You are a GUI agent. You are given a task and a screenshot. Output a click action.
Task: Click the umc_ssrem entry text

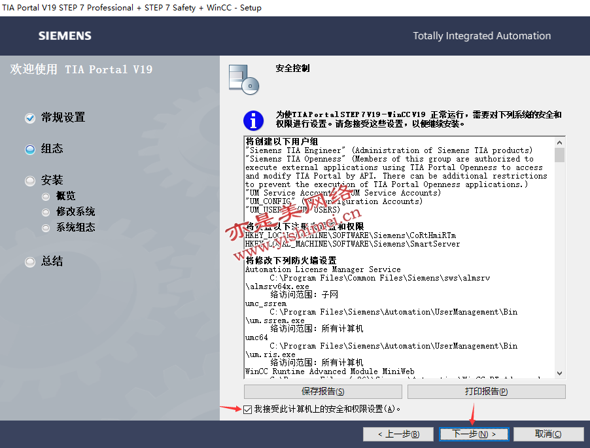[x=266, y=303]
